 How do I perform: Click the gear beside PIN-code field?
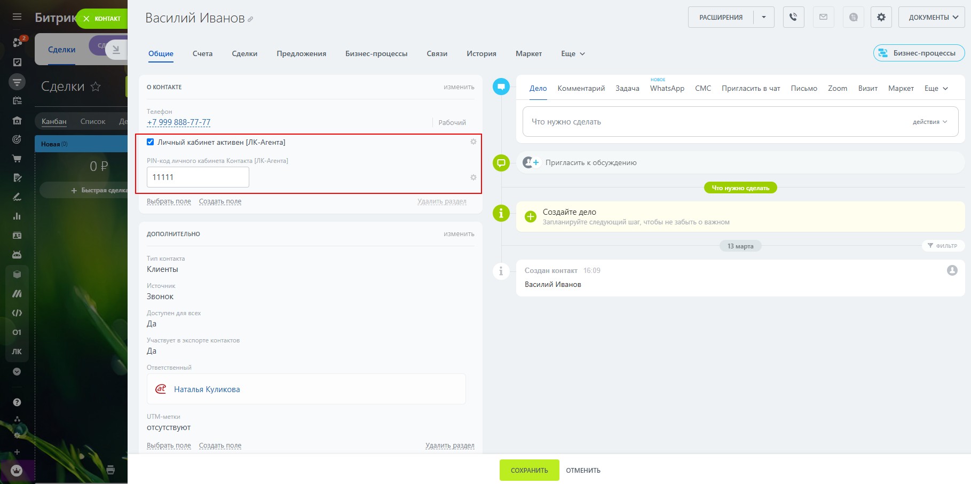[x=473, y=177]
